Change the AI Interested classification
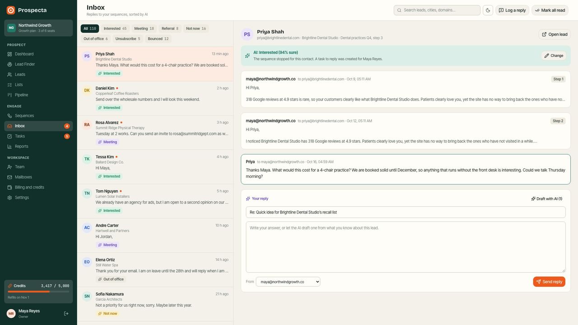Image resolution: width=578 pixels, height=325 pixels. click(x=554, y=56)
